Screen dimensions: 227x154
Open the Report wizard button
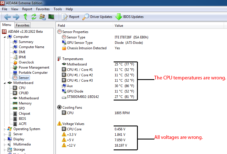coord(71,17)
